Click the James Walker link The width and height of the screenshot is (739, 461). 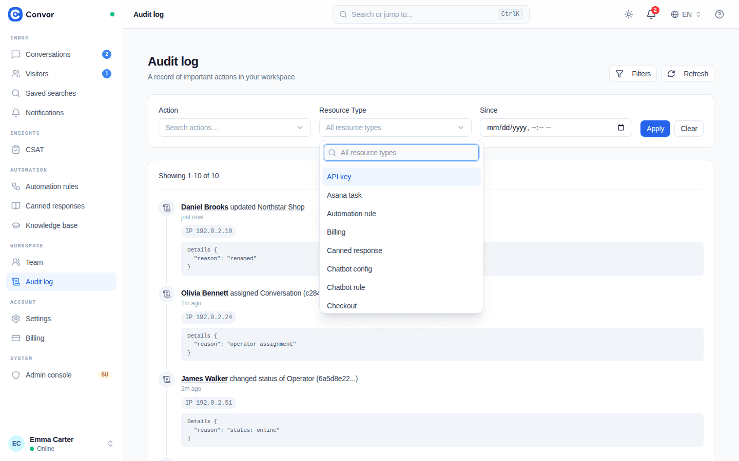pos(204,379)
